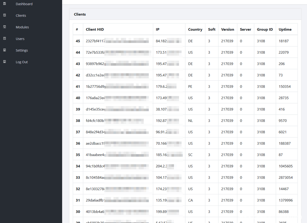Click the Clients panel heading
The height and width of the screenshot is (223, 307).
(80, 14)
